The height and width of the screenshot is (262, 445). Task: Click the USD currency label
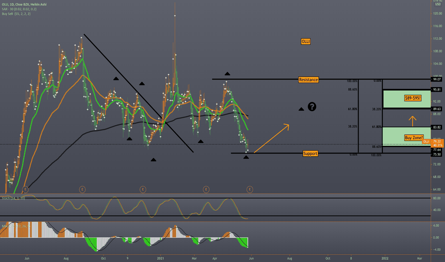(x=438, y=4)
